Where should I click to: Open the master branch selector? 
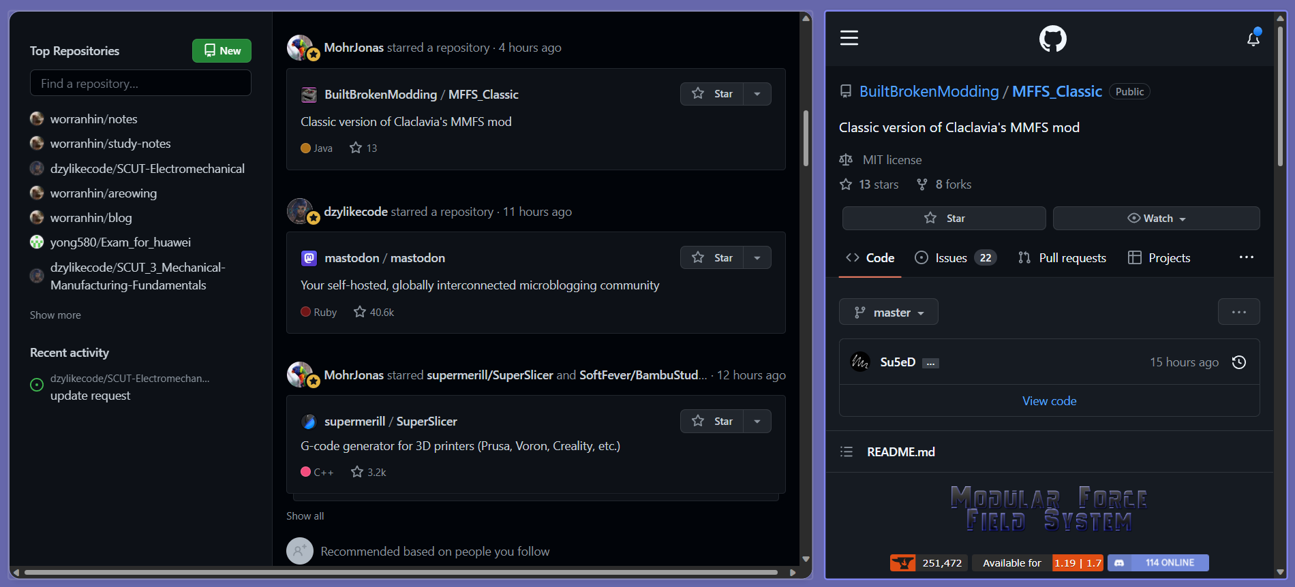tap(889, 312)
